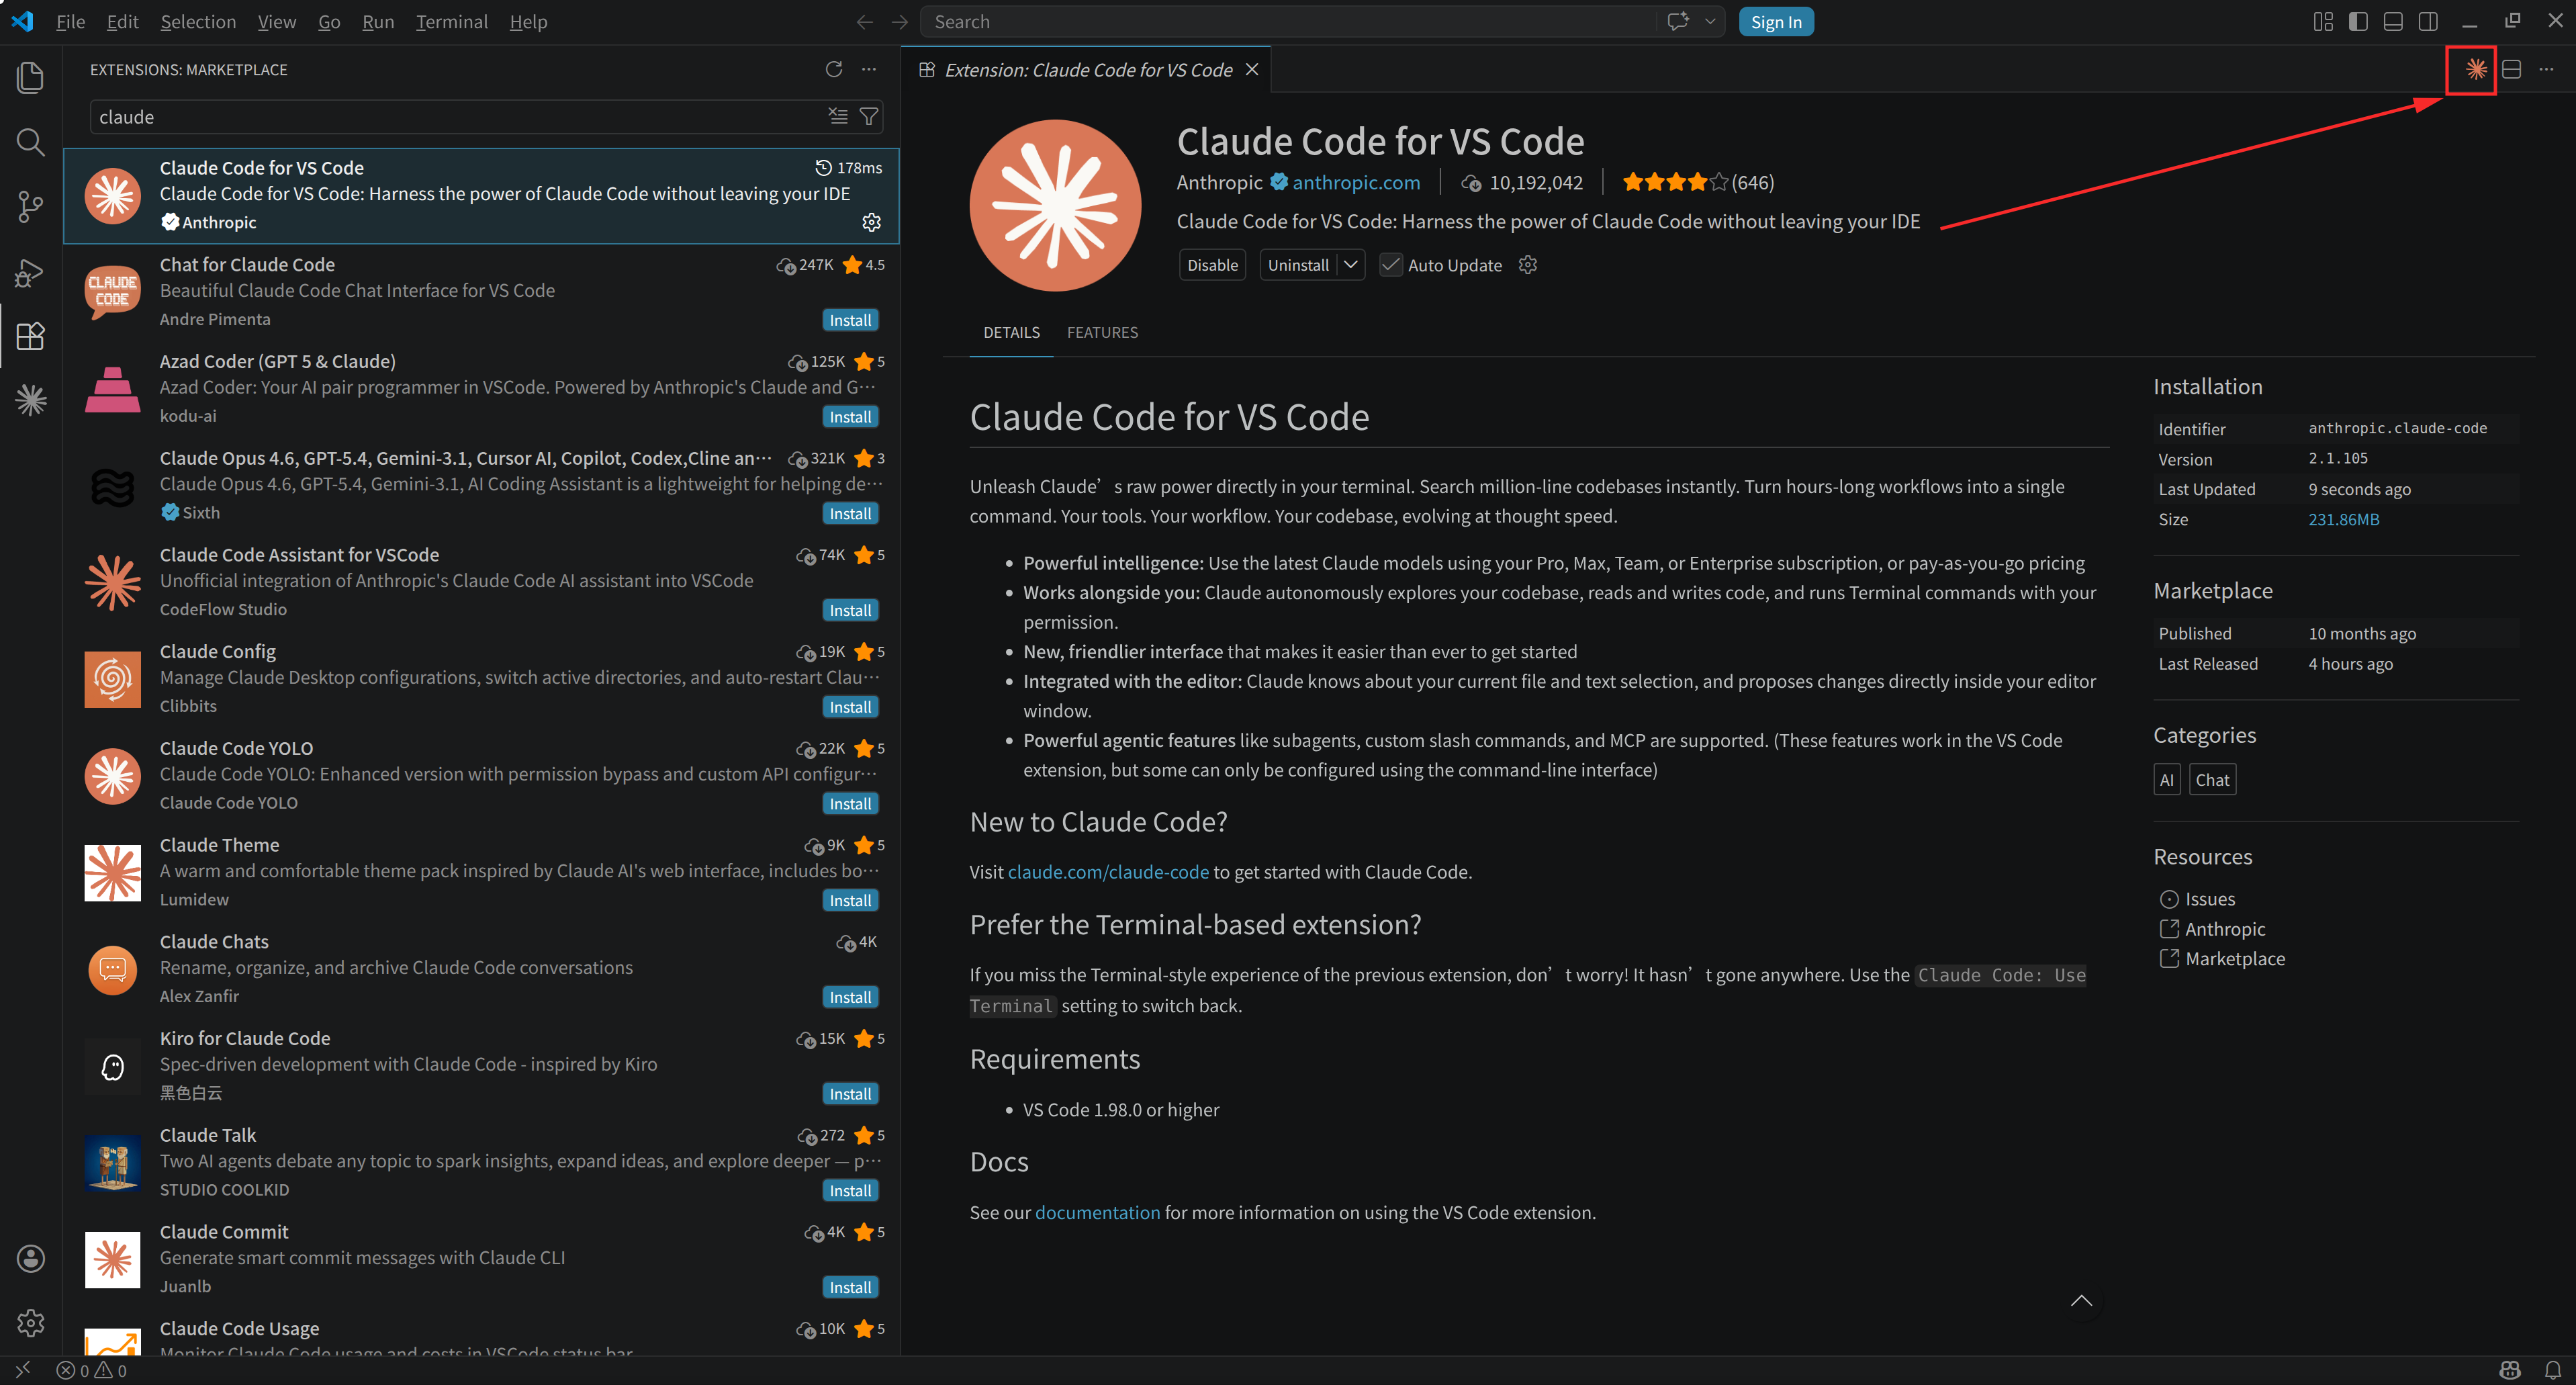Toggle secondary side bar visibility
2576x1385 pixels.
(x=2428, y=22)
